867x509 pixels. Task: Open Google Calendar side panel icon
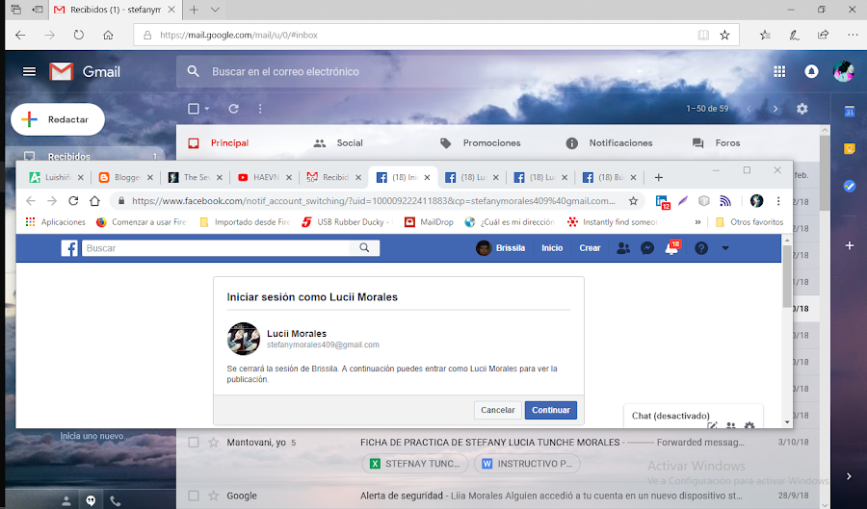(850, 112)
